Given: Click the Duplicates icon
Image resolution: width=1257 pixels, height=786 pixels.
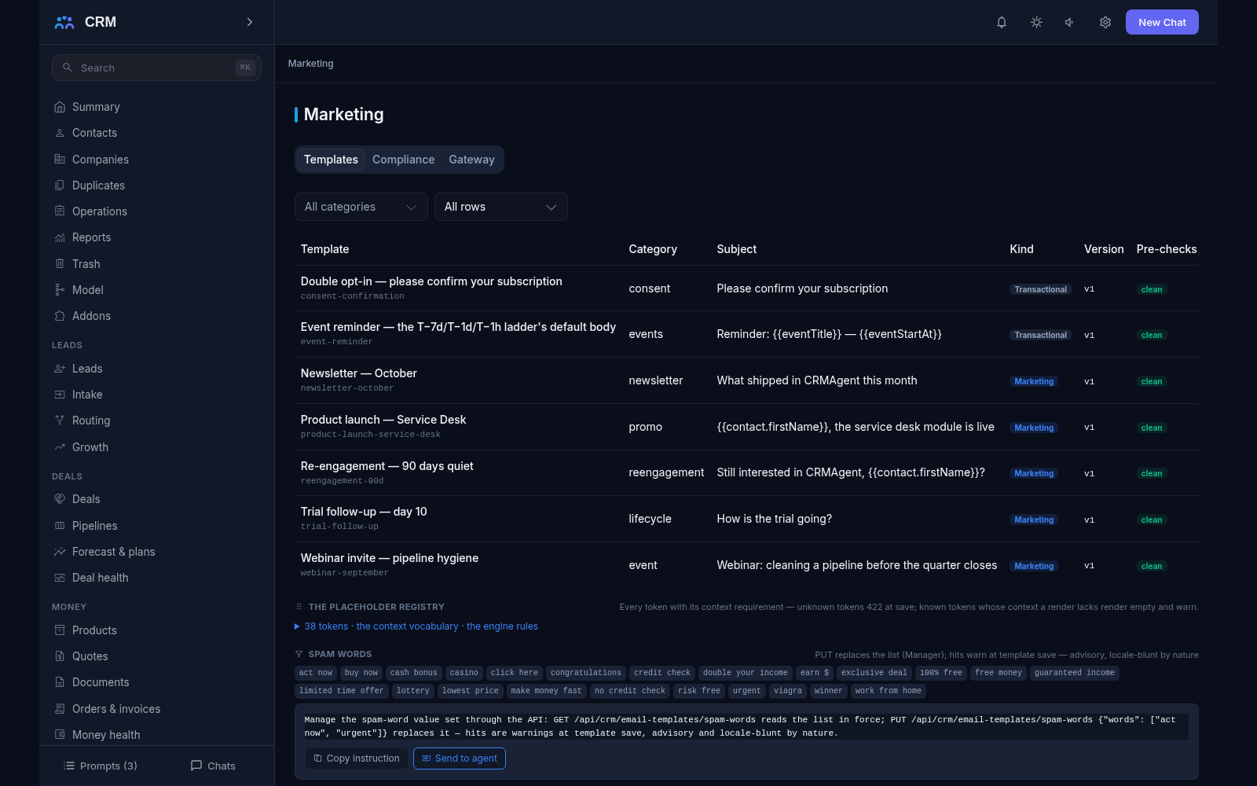Looking at the screenshot, I should [x=60, y=185].
